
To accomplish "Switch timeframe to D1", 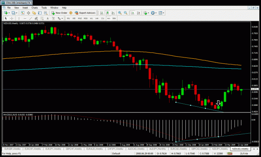I will click(103, 18).
